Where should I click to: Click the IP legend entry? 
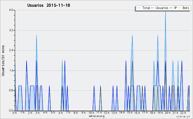tap(173, 8)
